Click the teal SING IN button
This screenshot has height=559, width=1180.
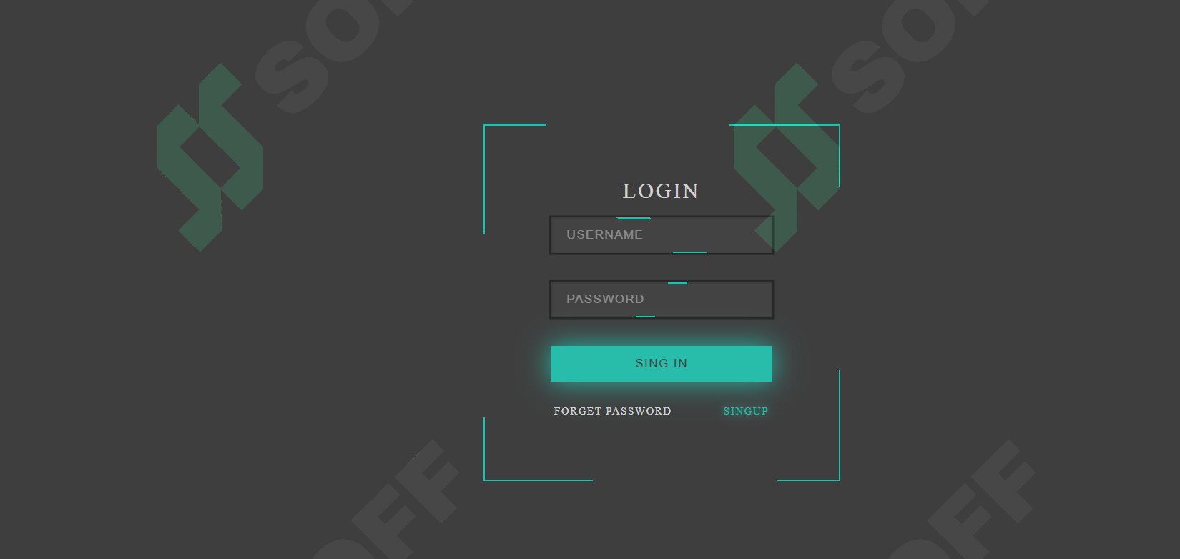[x=662, y=364]
